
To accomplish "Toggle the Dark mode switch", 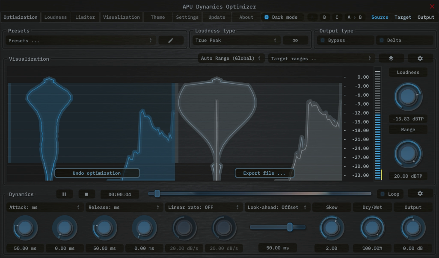I will tap(267, 18).
